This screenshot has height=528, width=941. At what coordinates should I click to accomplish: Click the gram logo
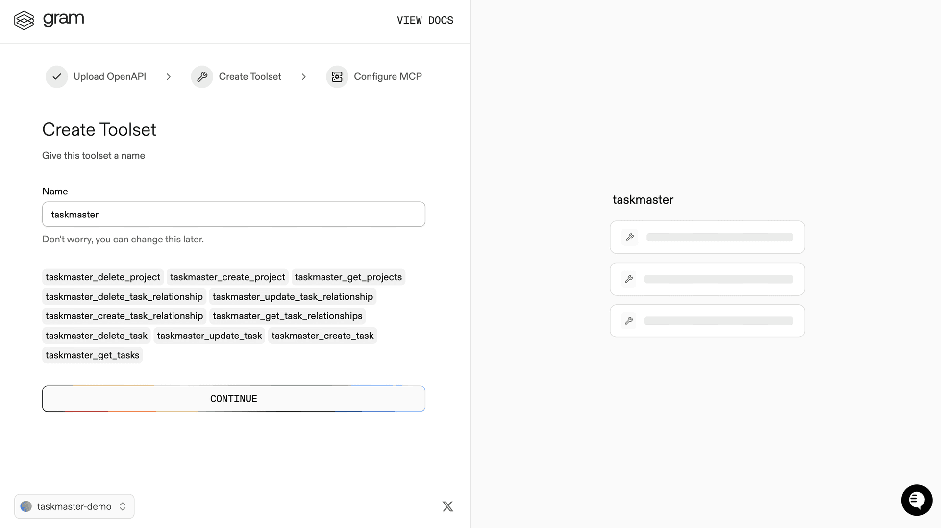point(50,20)
